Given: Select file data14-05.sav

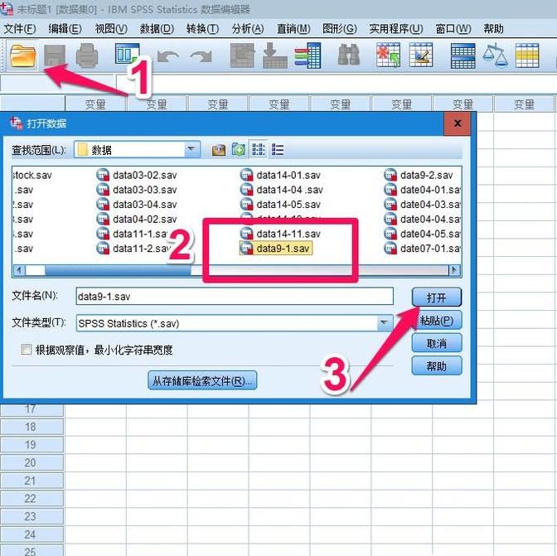Looking at the screenshot, I should (x=281, y=205).
